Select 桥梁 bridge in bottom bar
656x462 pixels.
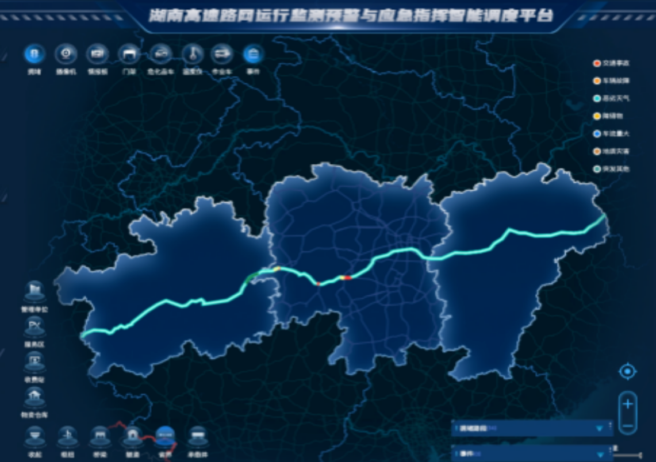[100, 437]
